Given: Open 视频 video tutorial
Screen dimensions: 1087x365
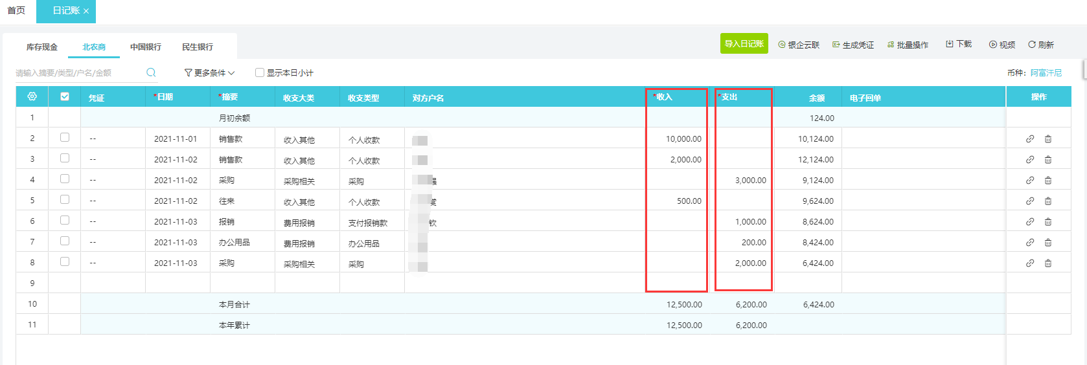Looking at the screenshot, I should 1002,45.
